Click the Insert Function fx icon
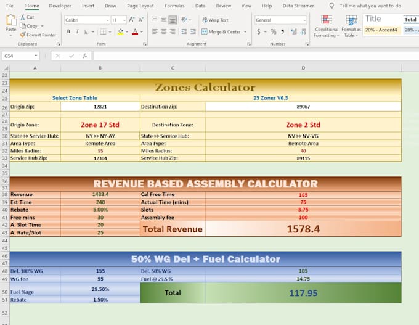This screenshot has height=325, width=419. pos(84,56)
